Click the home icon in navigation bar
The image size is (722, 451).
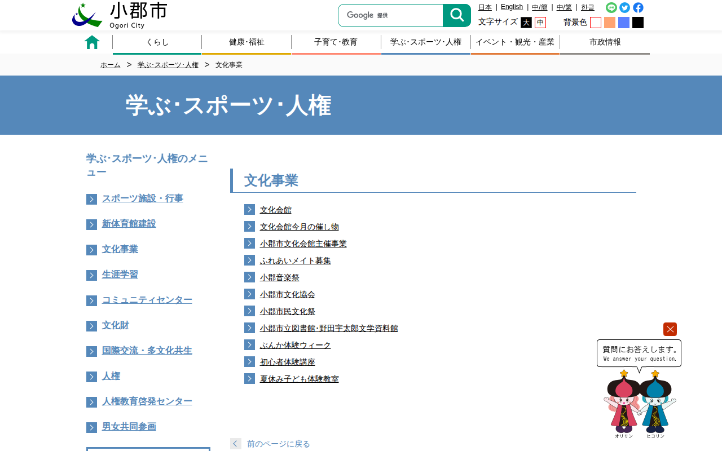pyautogui.click(x=92, y=42)
